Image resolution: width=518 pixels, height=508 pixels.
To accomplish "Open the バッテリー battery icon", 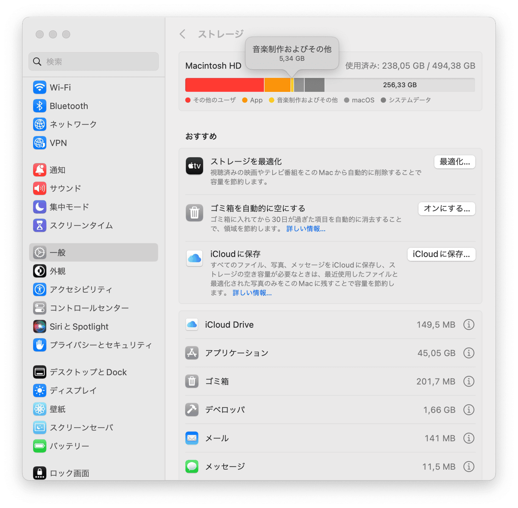I will [40, 446].
